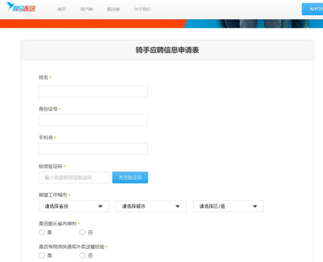This screenshot has width=323, height=262.
Task: Click the 手机号 input box
Action: point(93,149)
